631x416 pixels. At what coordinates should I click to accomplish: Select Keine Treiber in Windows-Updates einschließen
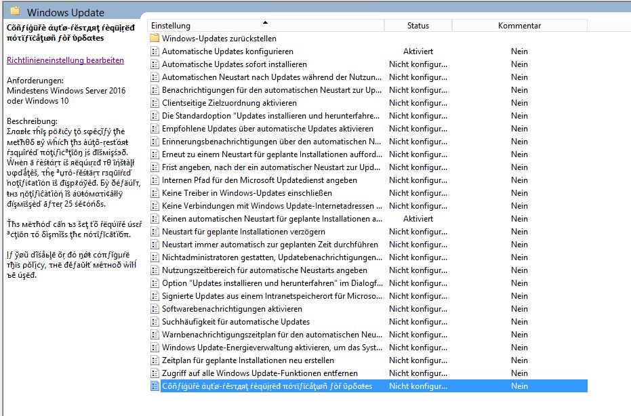point(247,193)
